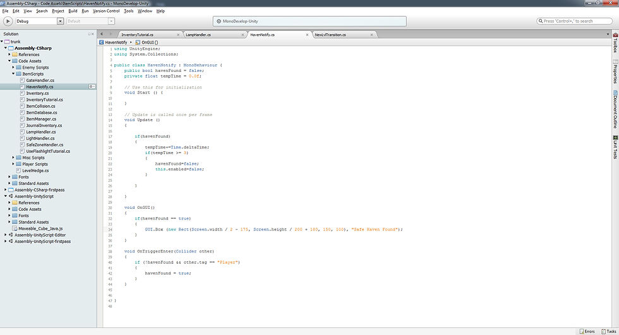Image resolution: width=619 pixels, height=335 pixels.
Task: Click the OnGUI() method breadcrumb
Action: point(147,42)
